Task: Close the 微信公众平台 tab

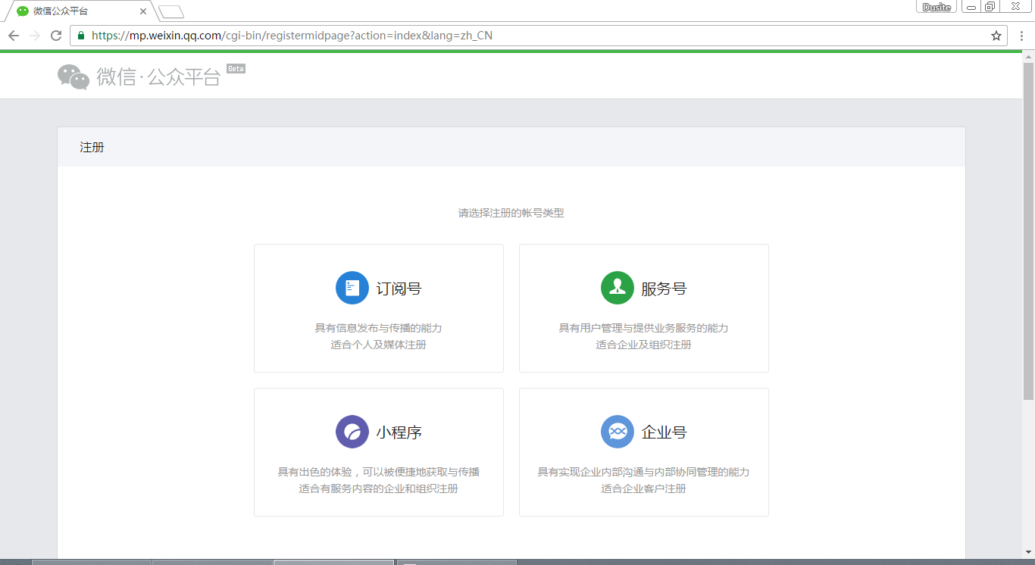Action: click(x=143, y=11)
